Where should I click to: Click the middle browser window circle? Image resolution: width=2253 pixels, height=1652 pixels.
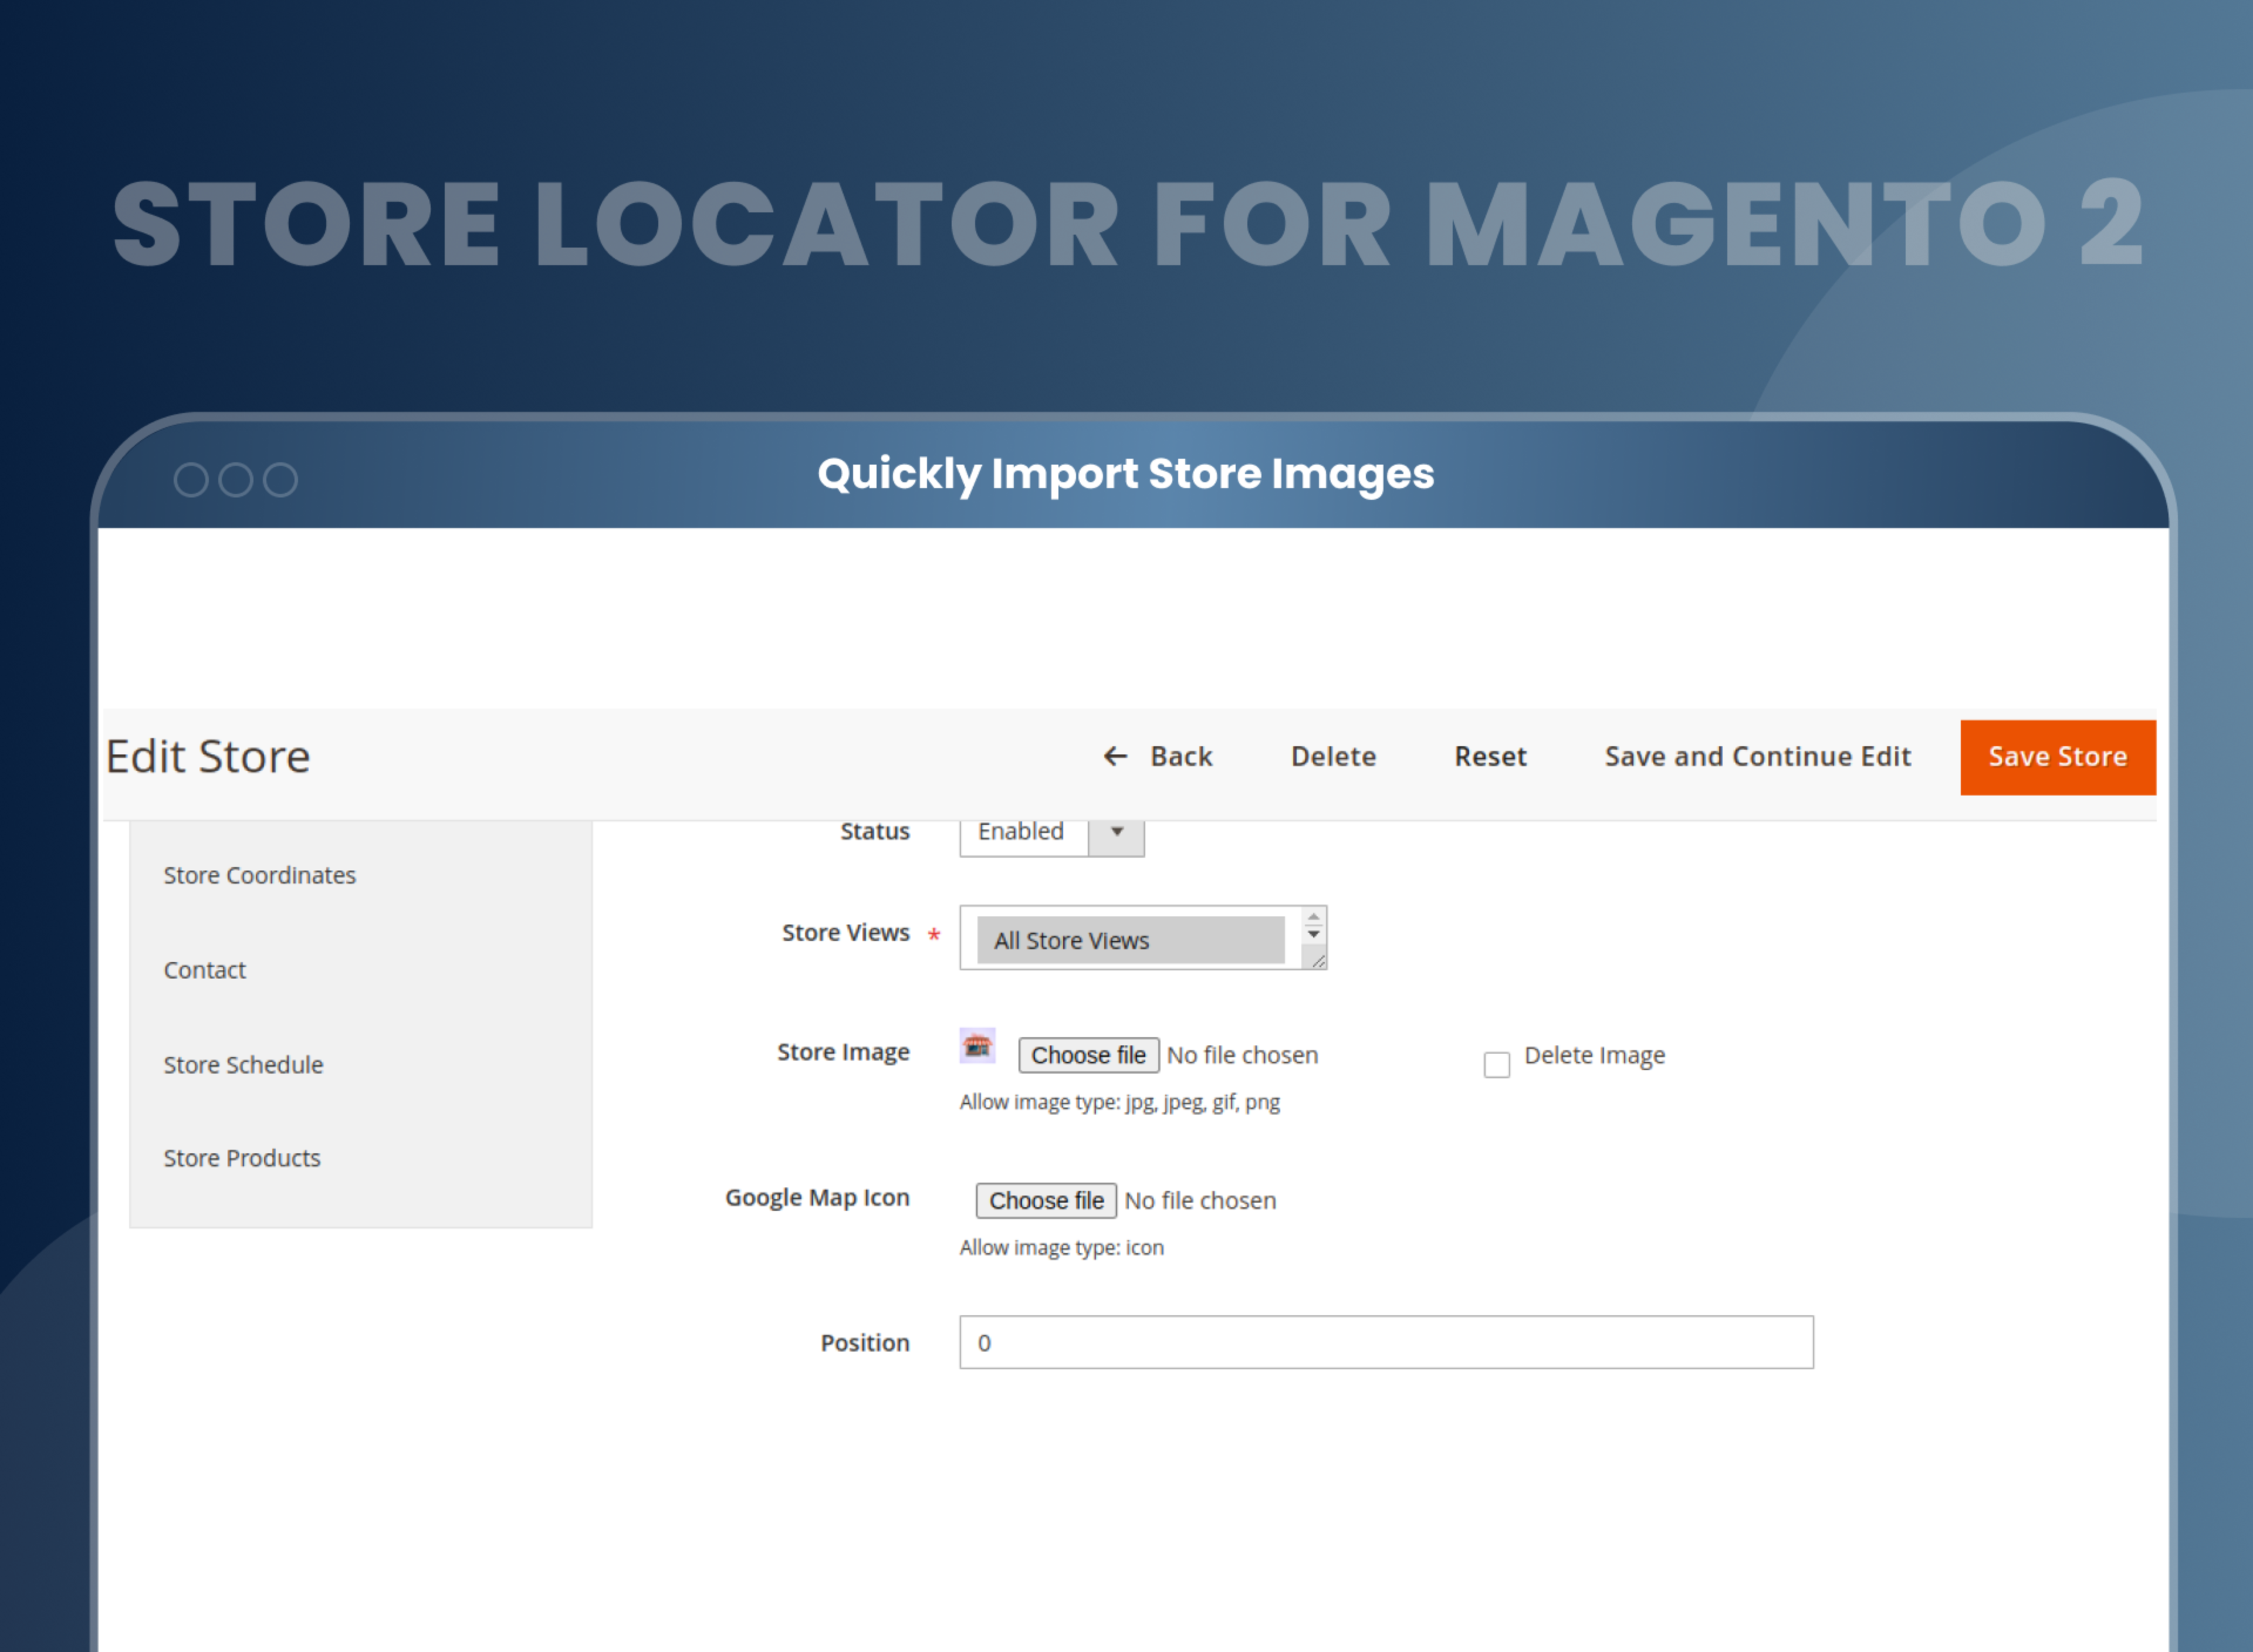pos(236,479)
